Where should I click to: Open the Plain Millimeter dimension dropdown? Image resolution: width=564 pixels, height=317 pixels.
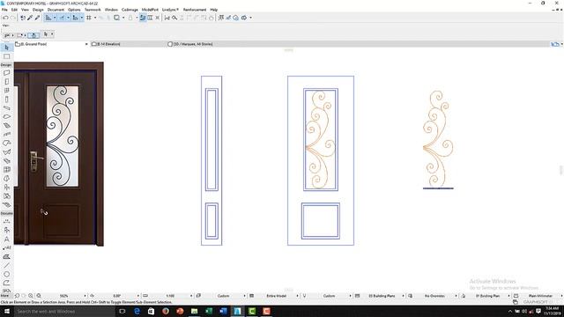pyautogui.click(x=561, y=296)
